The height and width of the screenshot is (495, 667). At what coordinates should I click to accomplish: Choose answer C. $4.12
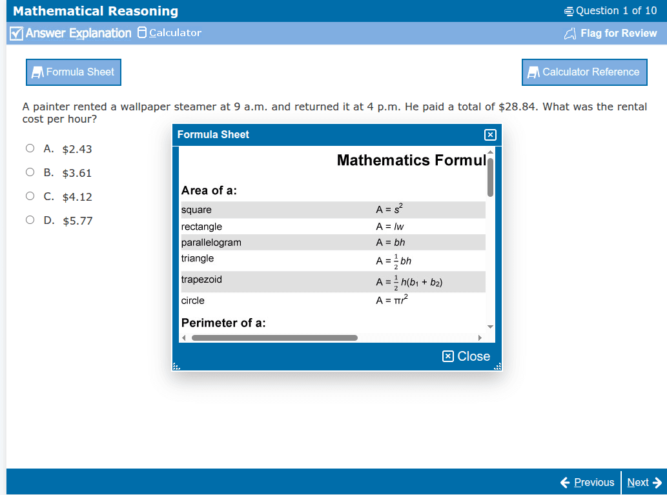coord(30,196)
